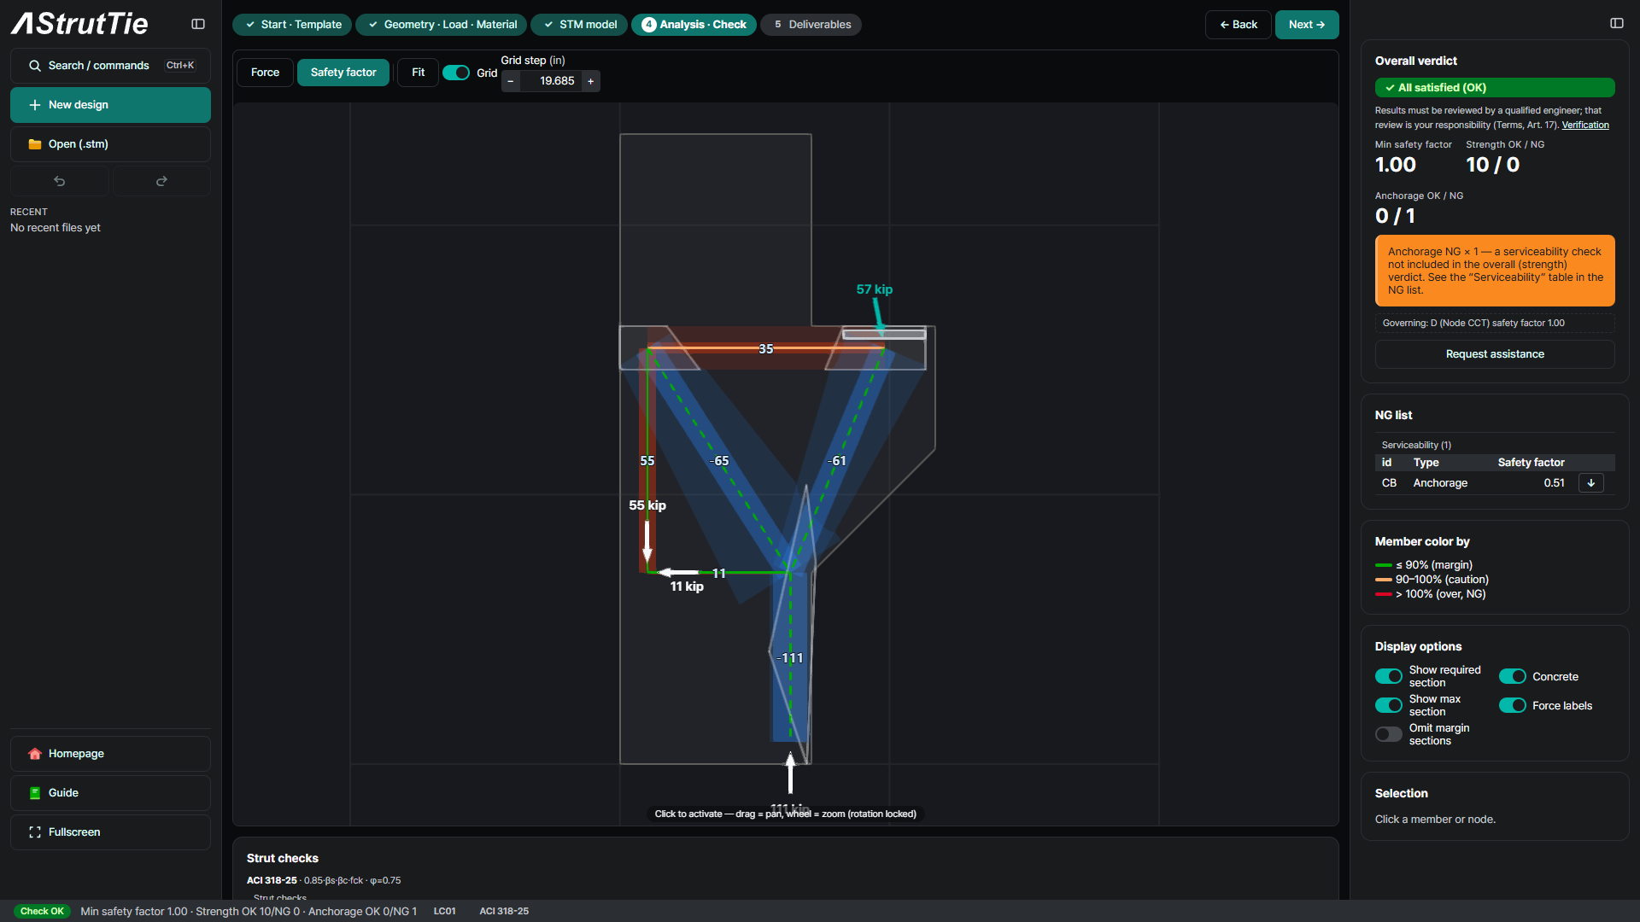Screen dimensions: 1640x922
Task: Decrease grid step with minus
Action: point(511,81)
